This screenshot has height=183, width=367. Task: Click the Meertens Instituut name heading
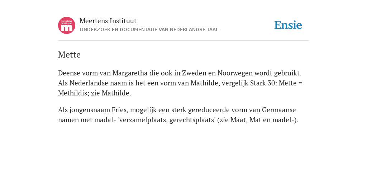(x=108, y=21)
